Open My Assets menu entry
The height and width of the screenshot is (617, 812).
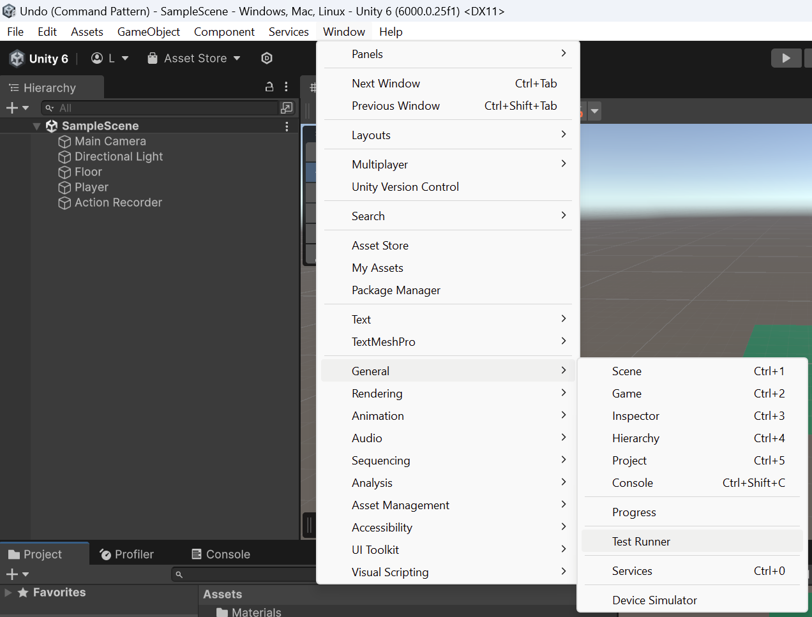point(448,268)
